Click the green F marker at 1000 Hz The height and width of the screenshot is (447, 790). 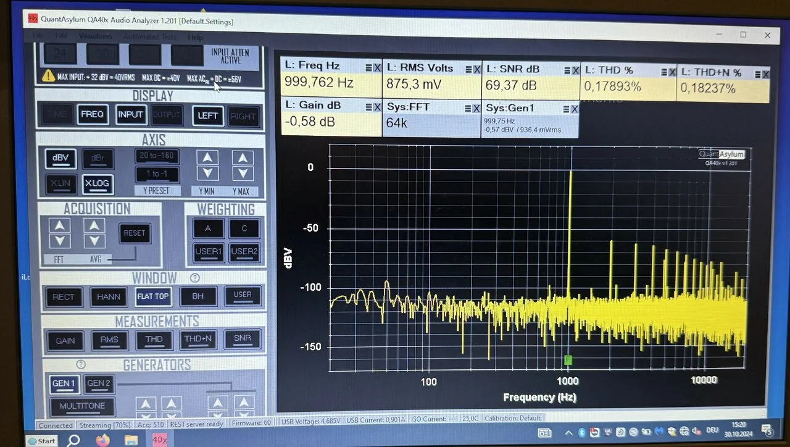pos(568,360)
